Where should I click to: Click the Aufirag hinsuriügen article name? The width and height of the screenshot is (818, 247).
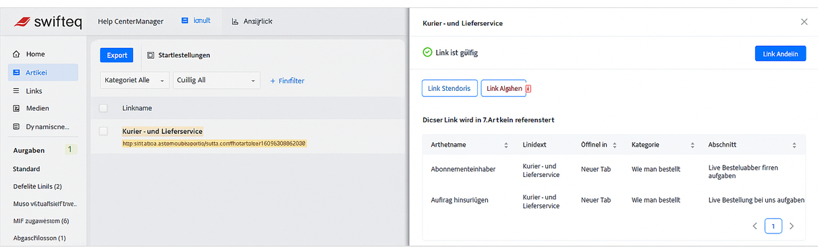pyautogui.click(x=460, y=200)
